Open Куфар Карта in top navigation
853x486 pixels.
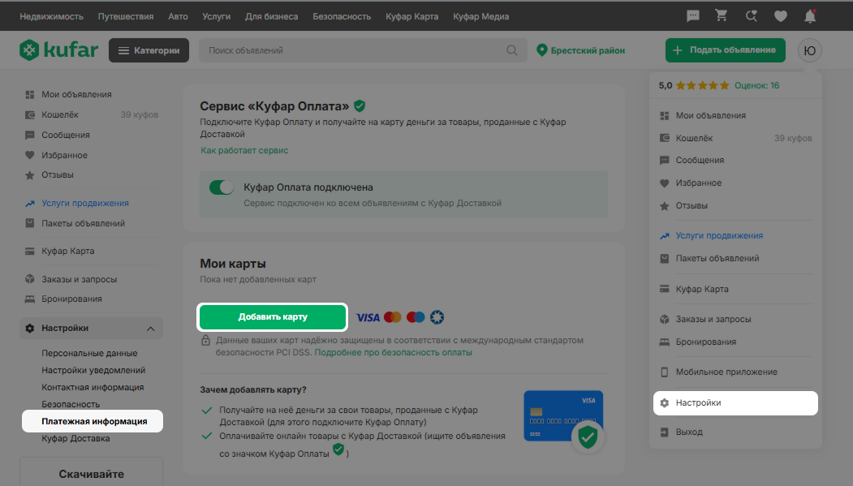tap(411, 16)
